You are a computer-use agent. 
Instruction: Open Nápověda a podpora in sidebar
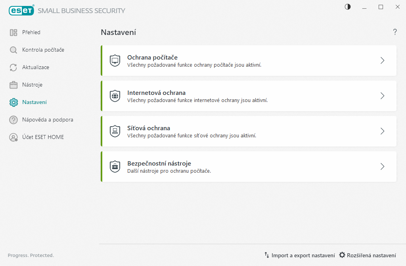[47, 120]
